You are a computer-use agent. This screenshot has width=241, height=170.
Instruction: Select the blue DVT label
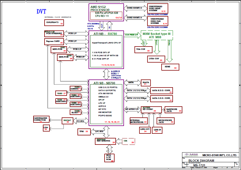tap(41, 12)
